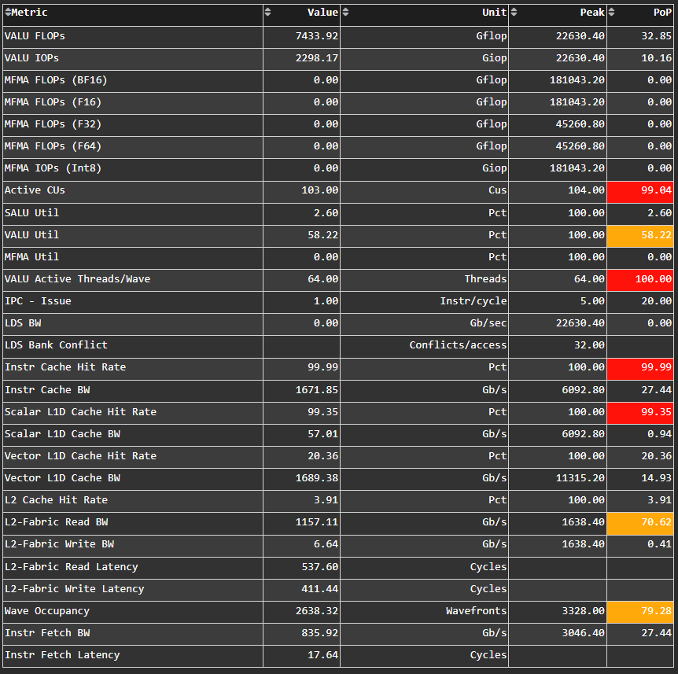Viewport: 678px width, 674px height.
Task: Click the sort arrows in the Value column header
Action: [267, 13]
